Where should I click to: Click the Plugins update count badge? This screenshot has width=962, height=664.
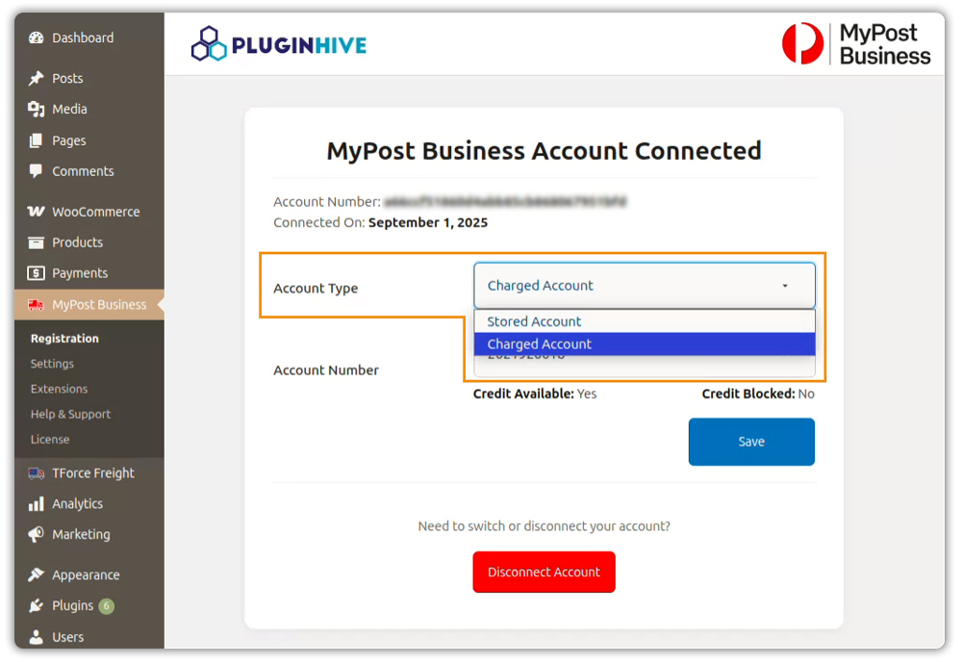pos(107,606)
